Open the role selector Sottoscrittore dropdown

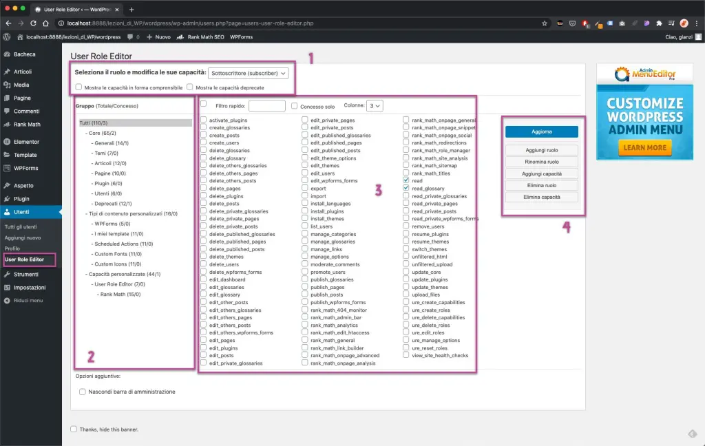pos(248,73)
